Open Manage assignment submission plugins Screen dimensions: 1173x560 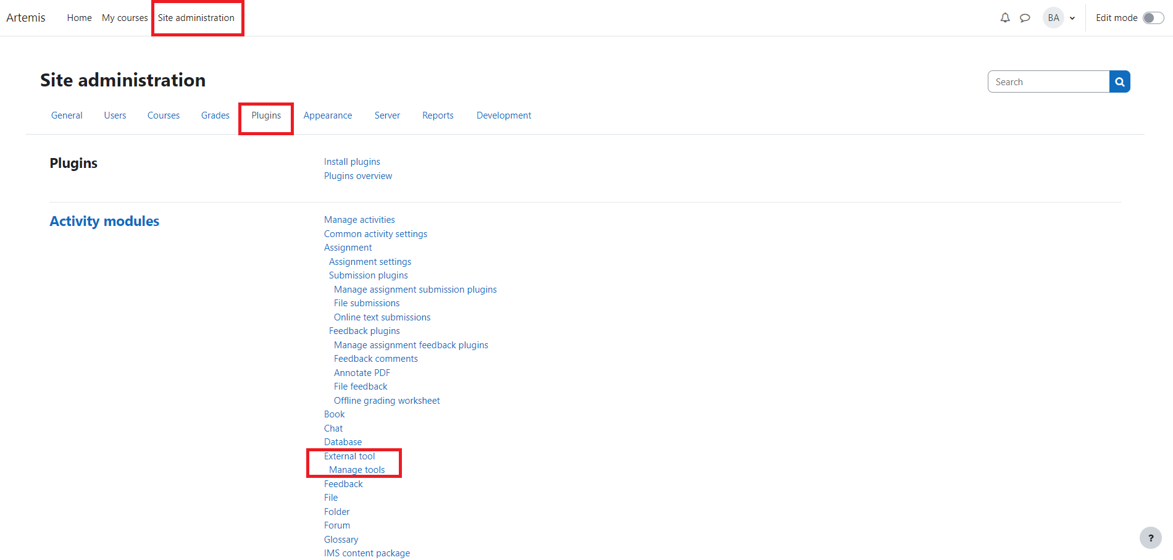[415, 289]
